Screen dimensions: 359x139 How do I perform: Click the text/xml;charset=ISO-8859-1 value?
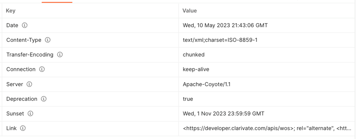(x=220, y=40)
